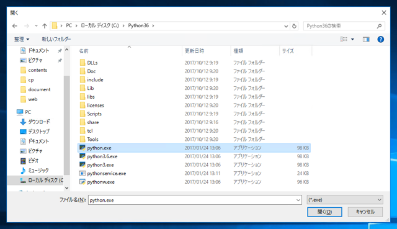The image size is (397, 229).
Task: Refresh the Python36 folder view
Action: [x=294, y=26]
